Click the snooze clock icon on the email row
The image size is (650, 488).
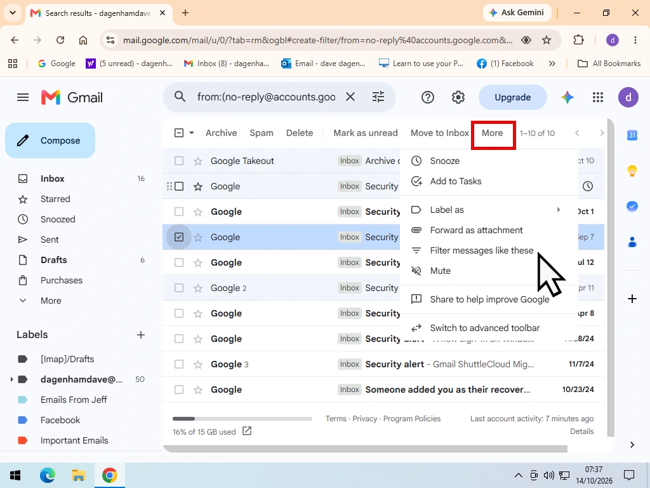point(588,186)
